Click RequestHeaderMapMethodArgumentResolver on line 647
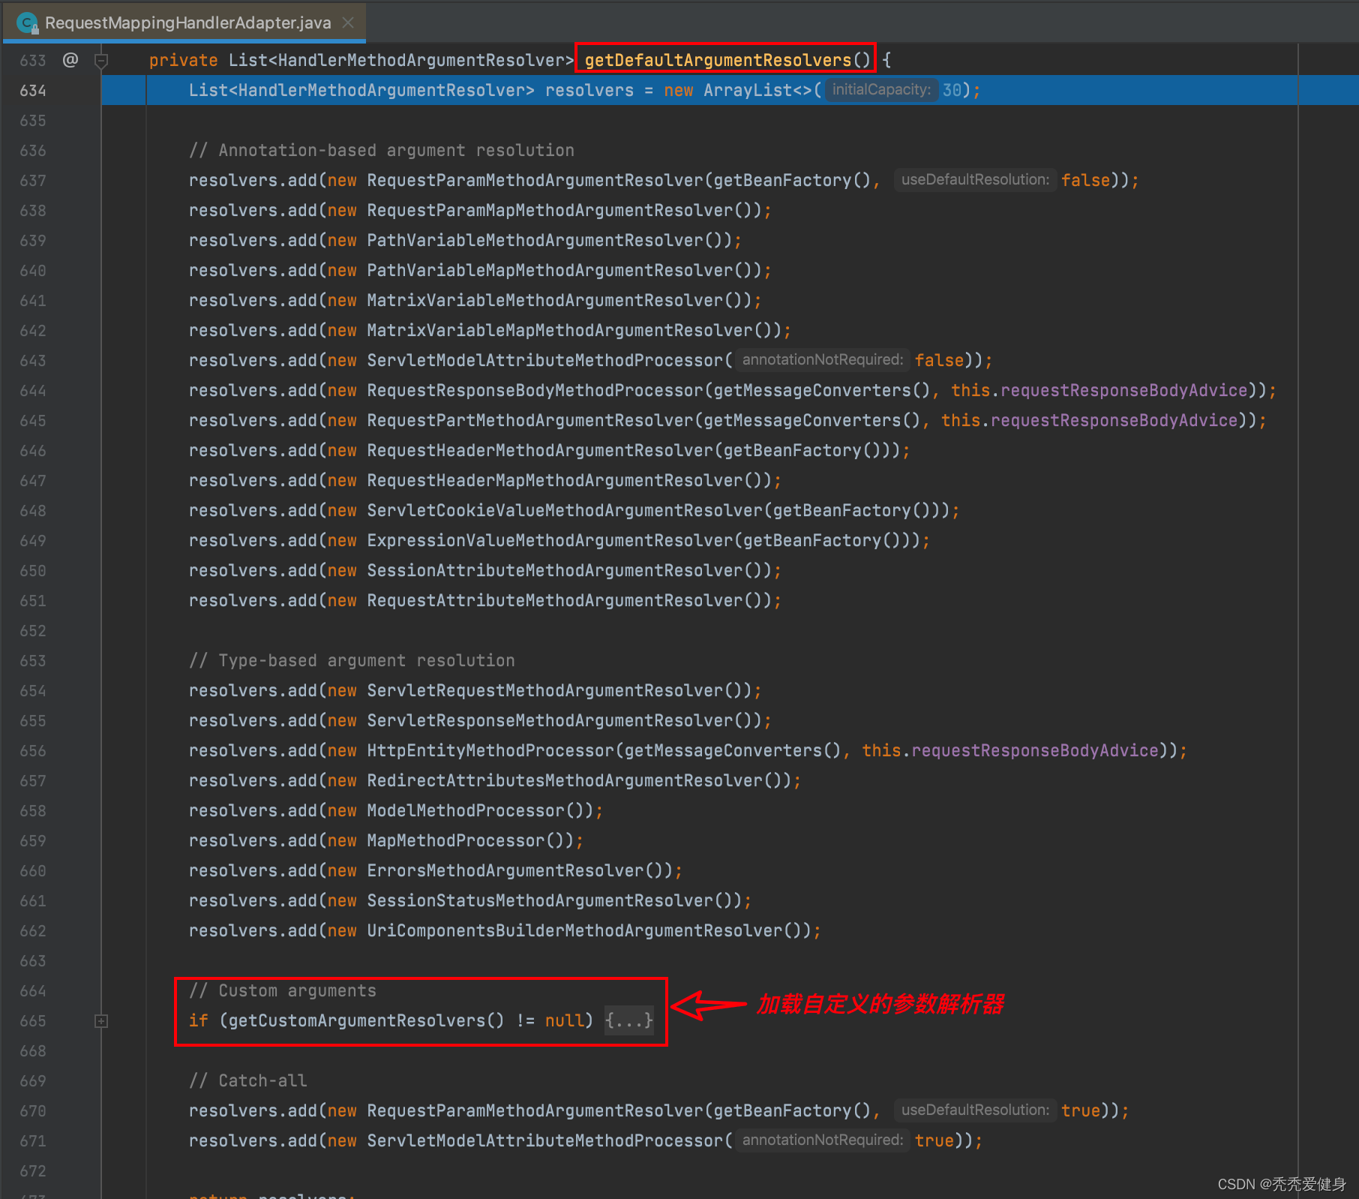 tap(554, 480)
